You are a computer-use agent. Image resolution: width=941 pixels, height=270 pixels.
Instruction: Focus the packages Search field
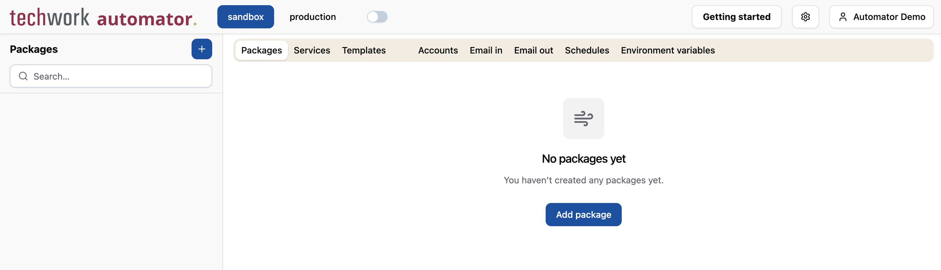point(111,76)
